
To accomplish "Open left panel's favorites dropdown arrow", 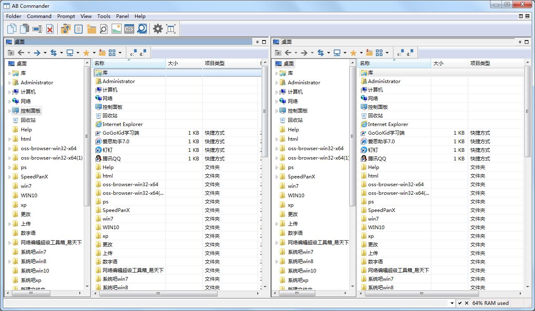I will coord(94,53).
